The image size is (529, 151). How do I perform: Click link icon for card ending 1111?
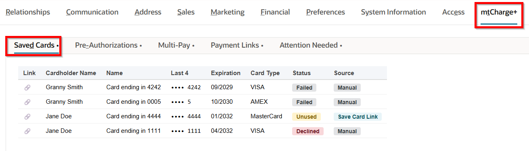(x=27, y=131)
